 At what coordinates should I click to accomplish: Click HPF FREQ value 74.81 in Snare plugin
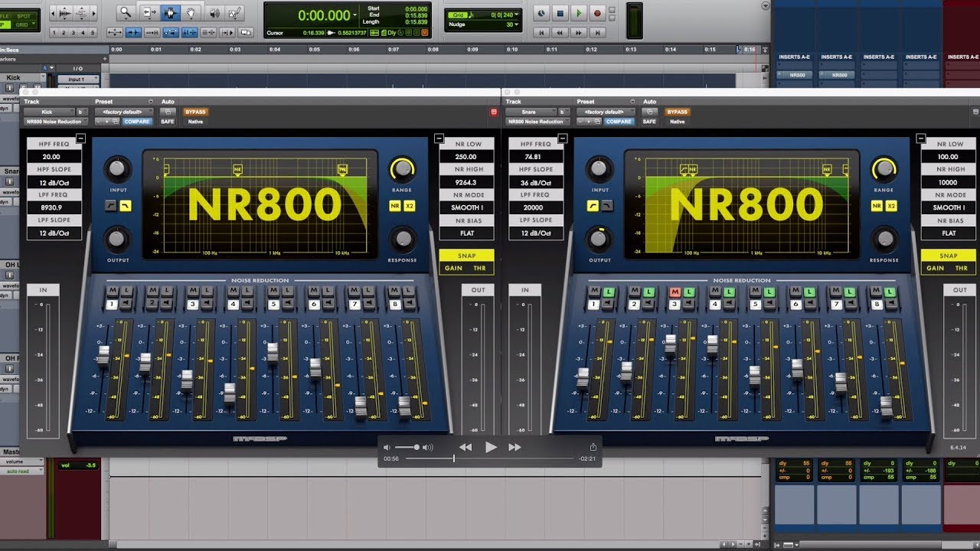pyautogui.click(x=536, y=156)
